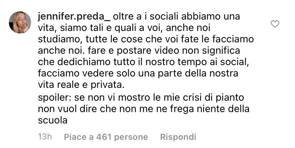View who liked: Piace a 461 persone
The image size is (295, 148).
106,137
